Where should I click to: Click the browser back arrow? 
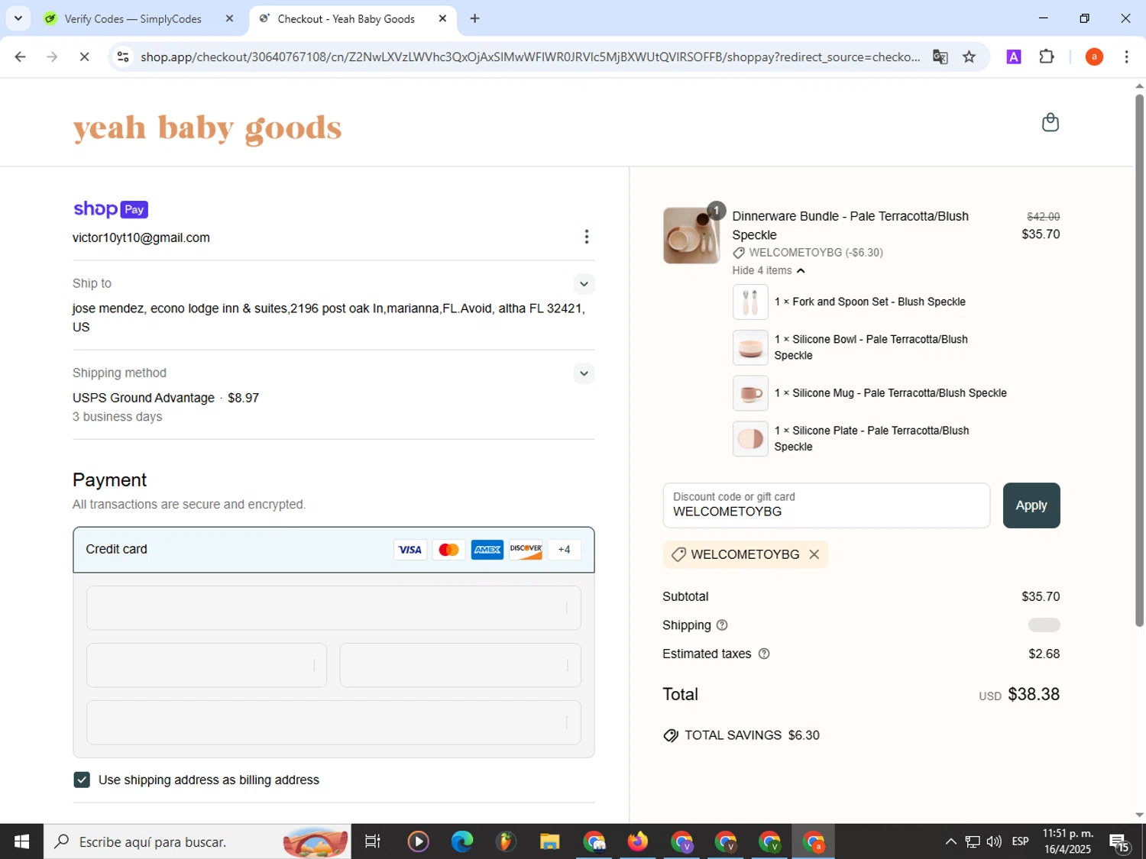tap(21, 57)
